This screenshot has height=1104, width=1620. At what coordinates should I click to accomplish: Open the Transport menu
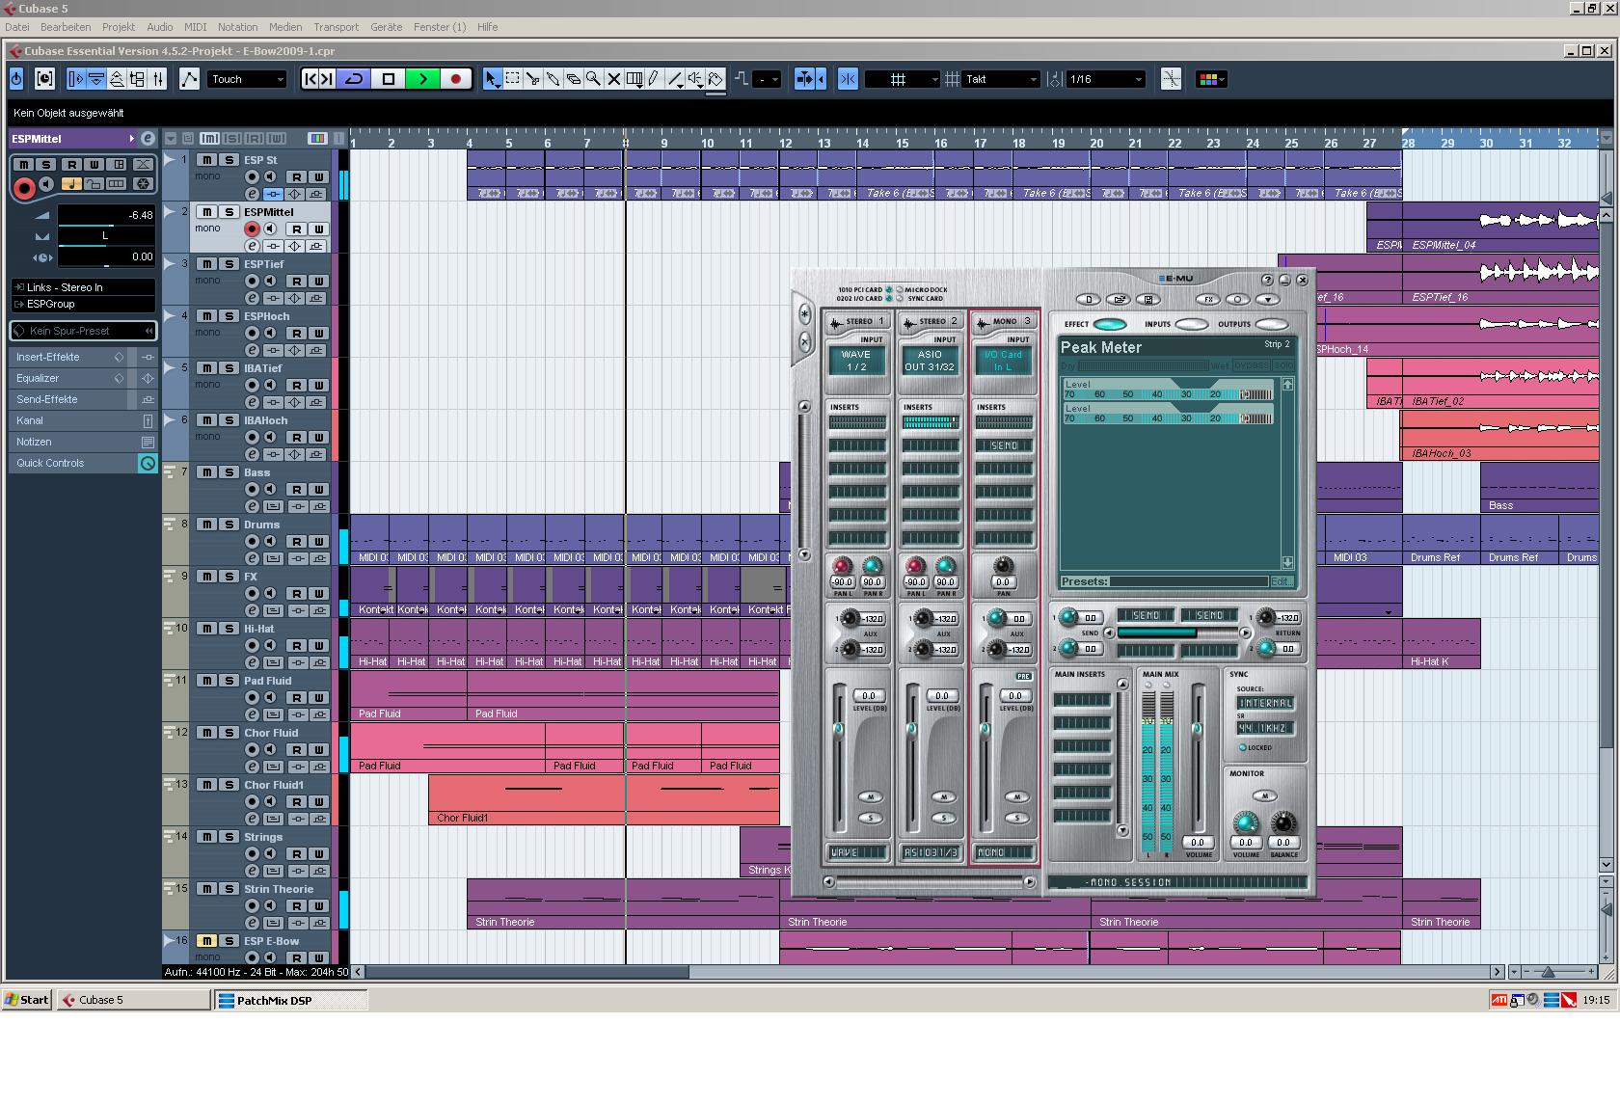pyautogui.click(x=336, y=27)
